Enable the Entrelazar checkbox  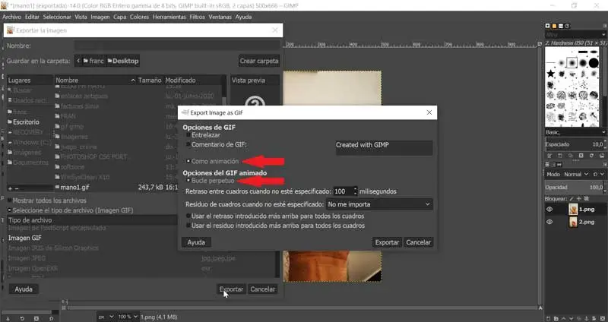coord(188,135)
